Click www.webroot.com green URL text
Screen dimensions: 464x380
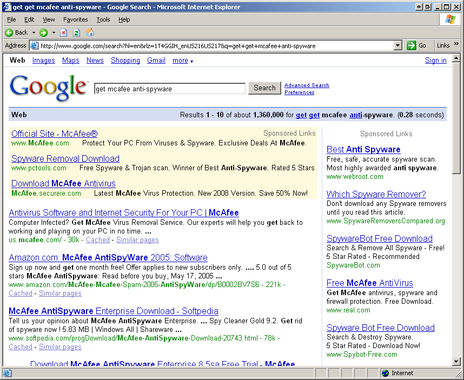click(355, 177)
